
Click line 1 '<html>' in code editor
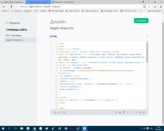tap(61, 44)
